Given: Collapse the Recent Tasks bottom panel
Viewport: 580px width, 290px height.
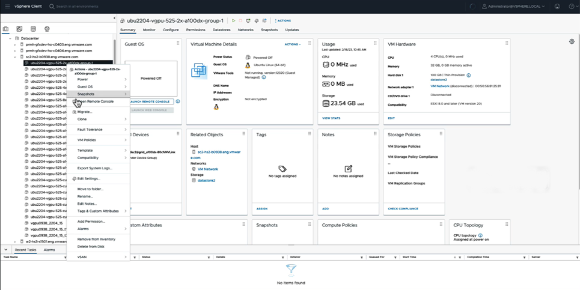Looking at the screenshot, I should 5,250.
